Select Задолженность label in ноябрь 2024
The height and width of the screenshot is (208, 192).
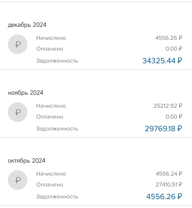(57, 129)
